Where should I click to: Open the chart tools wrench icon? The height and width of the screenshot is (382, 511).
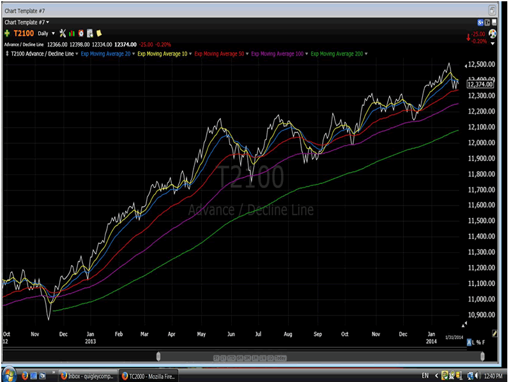coord(63,33)
